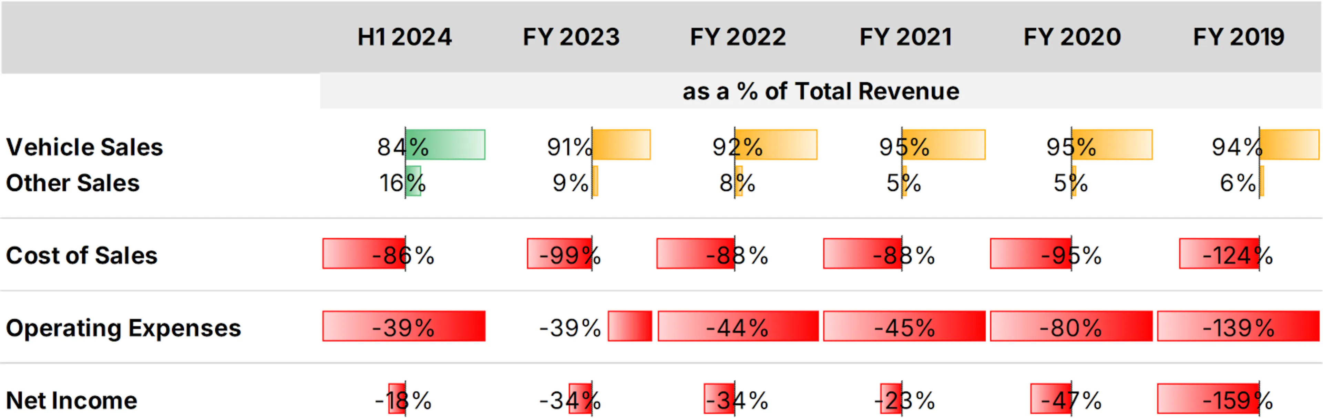The width and height of the screenshot is (1323, 418).
Task: Select the Net Income row label
Action: (x=71, y=400)
